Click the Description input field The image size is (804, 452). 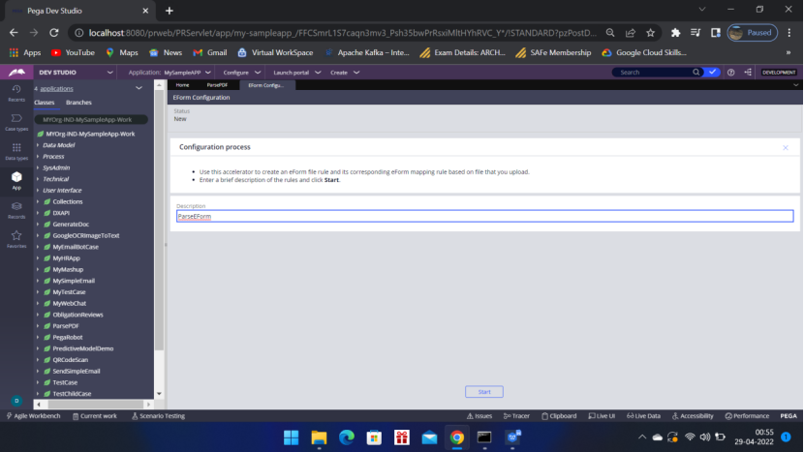pyautogui.click(x=484, y=216)
